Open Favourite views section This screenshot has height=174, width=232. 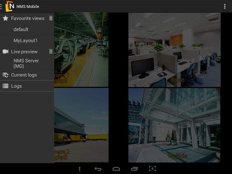tap(27, 18)
